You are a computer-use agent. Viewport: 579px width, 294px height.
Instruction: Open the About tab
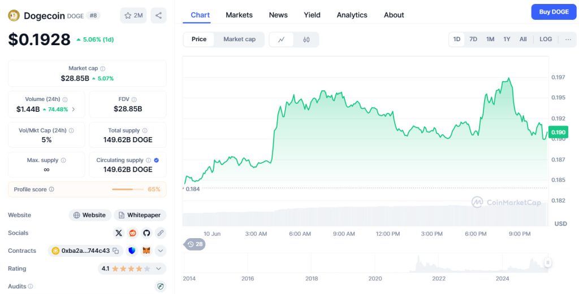tap(394, 15)
